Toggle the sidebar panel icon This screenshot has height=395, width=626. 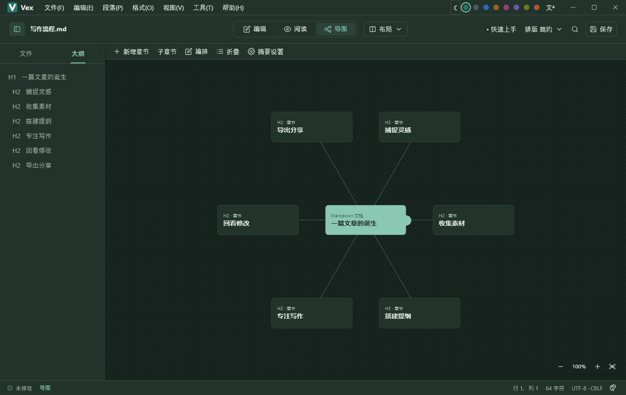17,29
